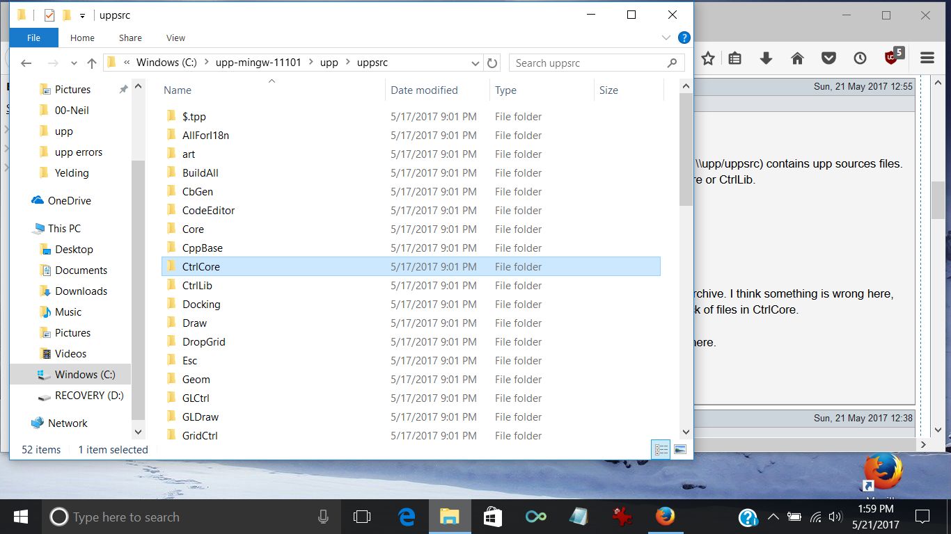Refresh the uppsrc folder view
This screenshot has width=951, height=534.
[x=492, y=63]
